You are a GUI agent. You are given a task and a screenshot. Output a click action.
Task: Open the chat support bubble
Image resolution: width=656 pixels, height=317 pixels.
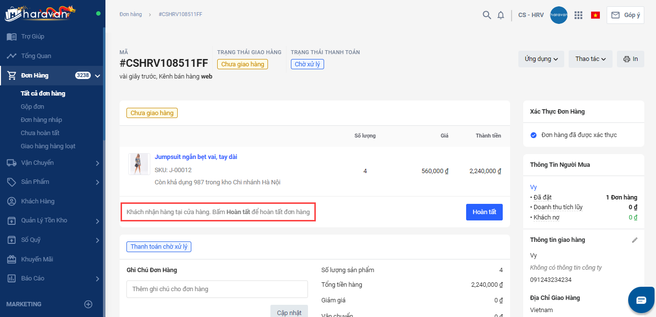click(x=641, y=300)
